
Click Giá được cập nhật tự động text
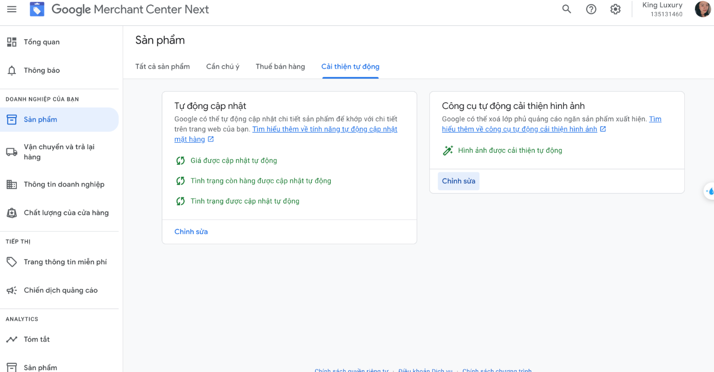pyautogui.click(x=234, y=161)
